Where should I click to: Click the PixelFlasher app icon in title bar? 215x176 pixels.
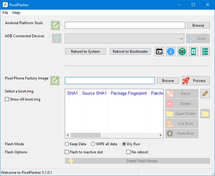(x=5, y=5)
